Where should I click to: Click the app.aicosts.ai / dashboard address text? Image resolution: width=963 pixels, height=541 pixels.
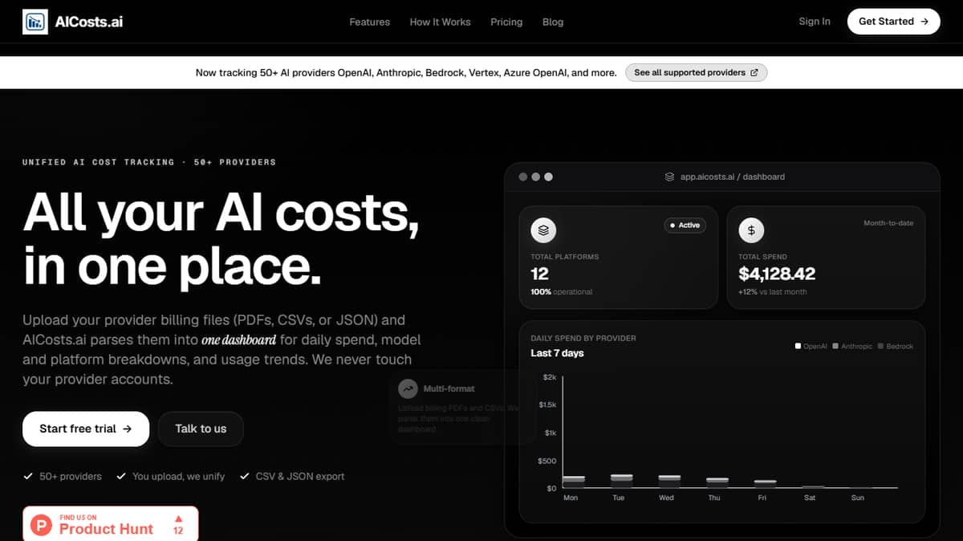[733, 177]
